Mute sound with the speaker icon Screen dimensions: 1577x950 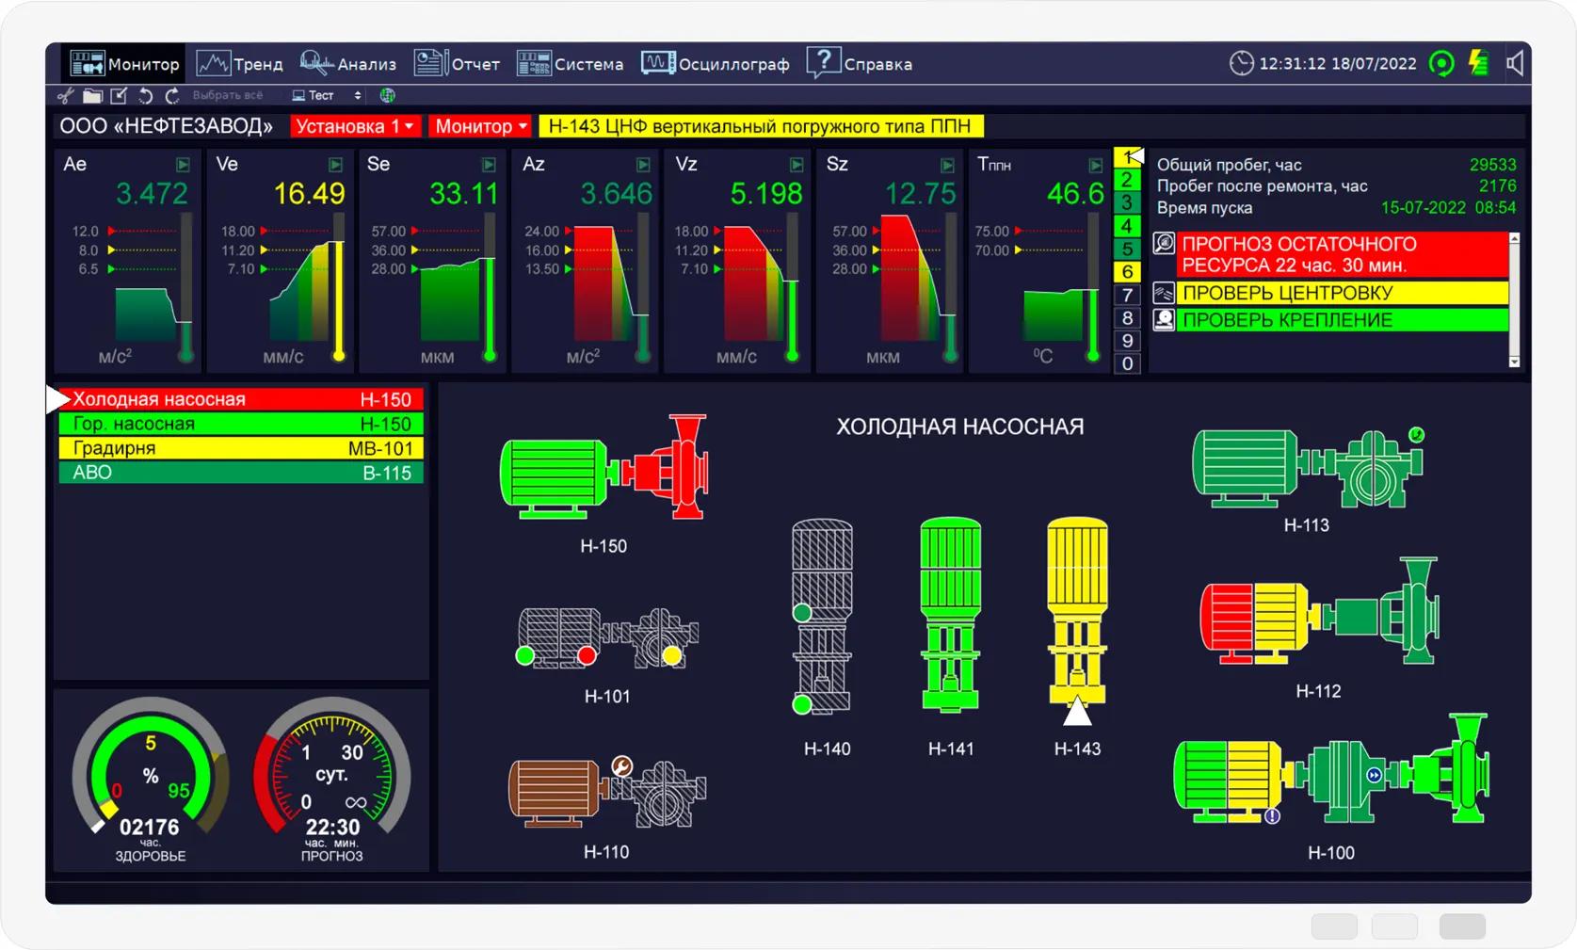click(1514, 64)
